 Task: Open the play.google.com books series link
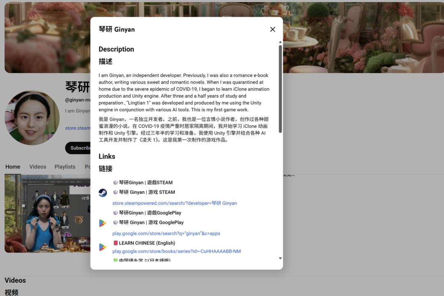176,251
